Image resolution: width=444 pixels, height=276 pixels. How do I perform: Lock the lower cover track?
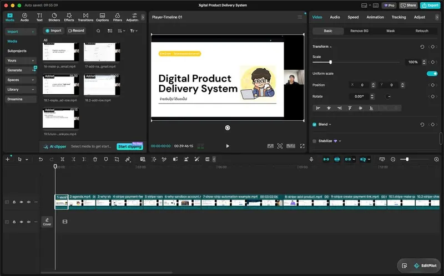click(x=14, y=222)
